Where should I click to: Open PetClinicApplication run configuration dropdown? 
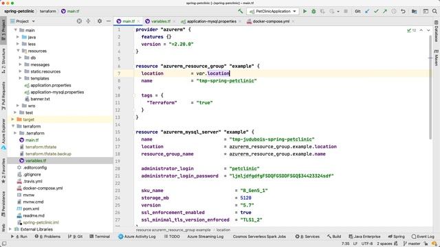273,11
